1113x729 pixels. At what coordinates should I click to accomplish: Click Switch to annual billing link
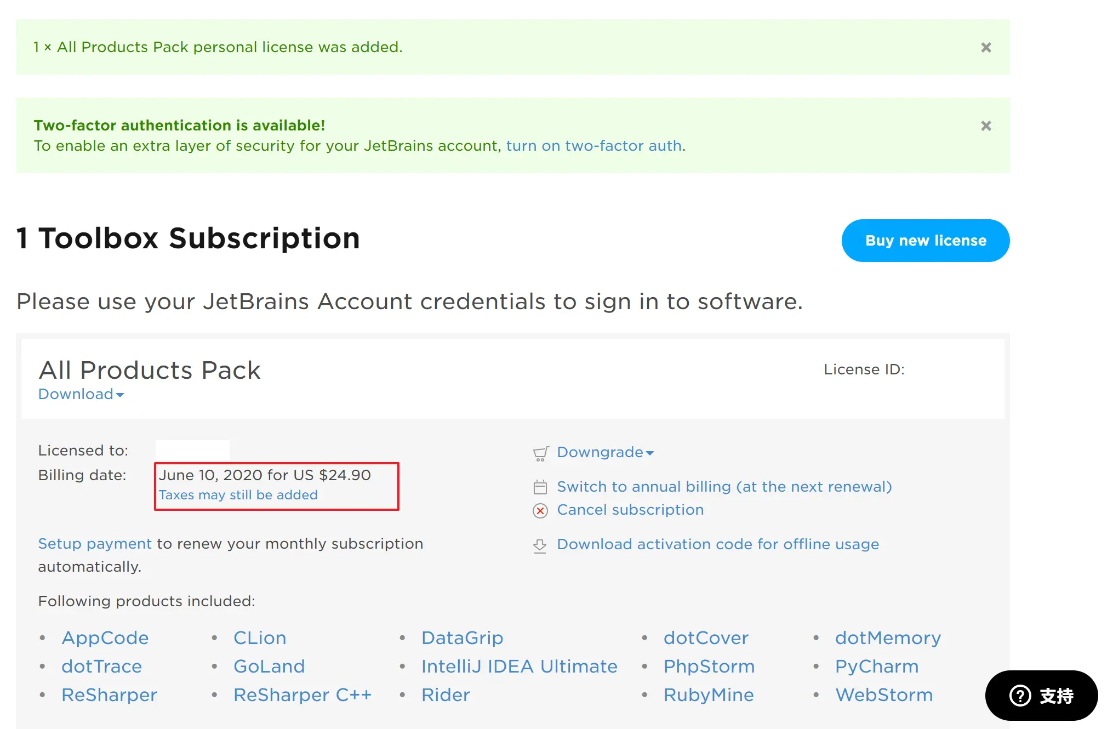point(724,487)
